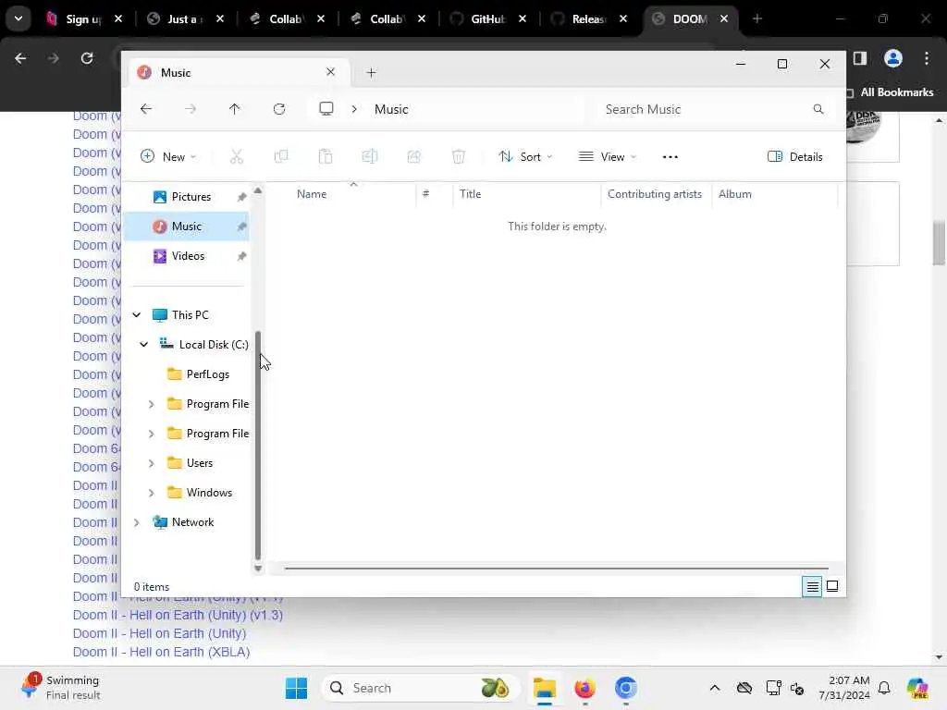Open Chromium browser from taskbar
947x710 pixels.
626,688
